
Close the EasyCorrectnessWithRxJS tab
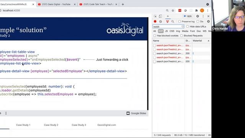pos(33,4)
